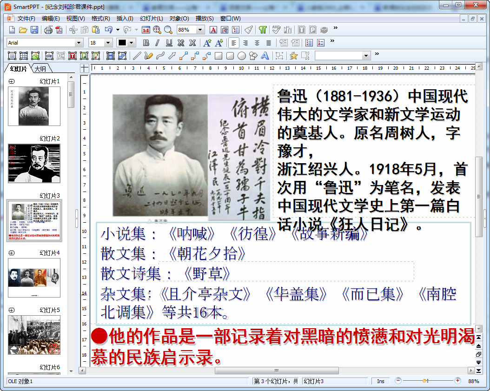Toggle the Ins insert mode indicator
490x391 pixels.
[380, 381]
